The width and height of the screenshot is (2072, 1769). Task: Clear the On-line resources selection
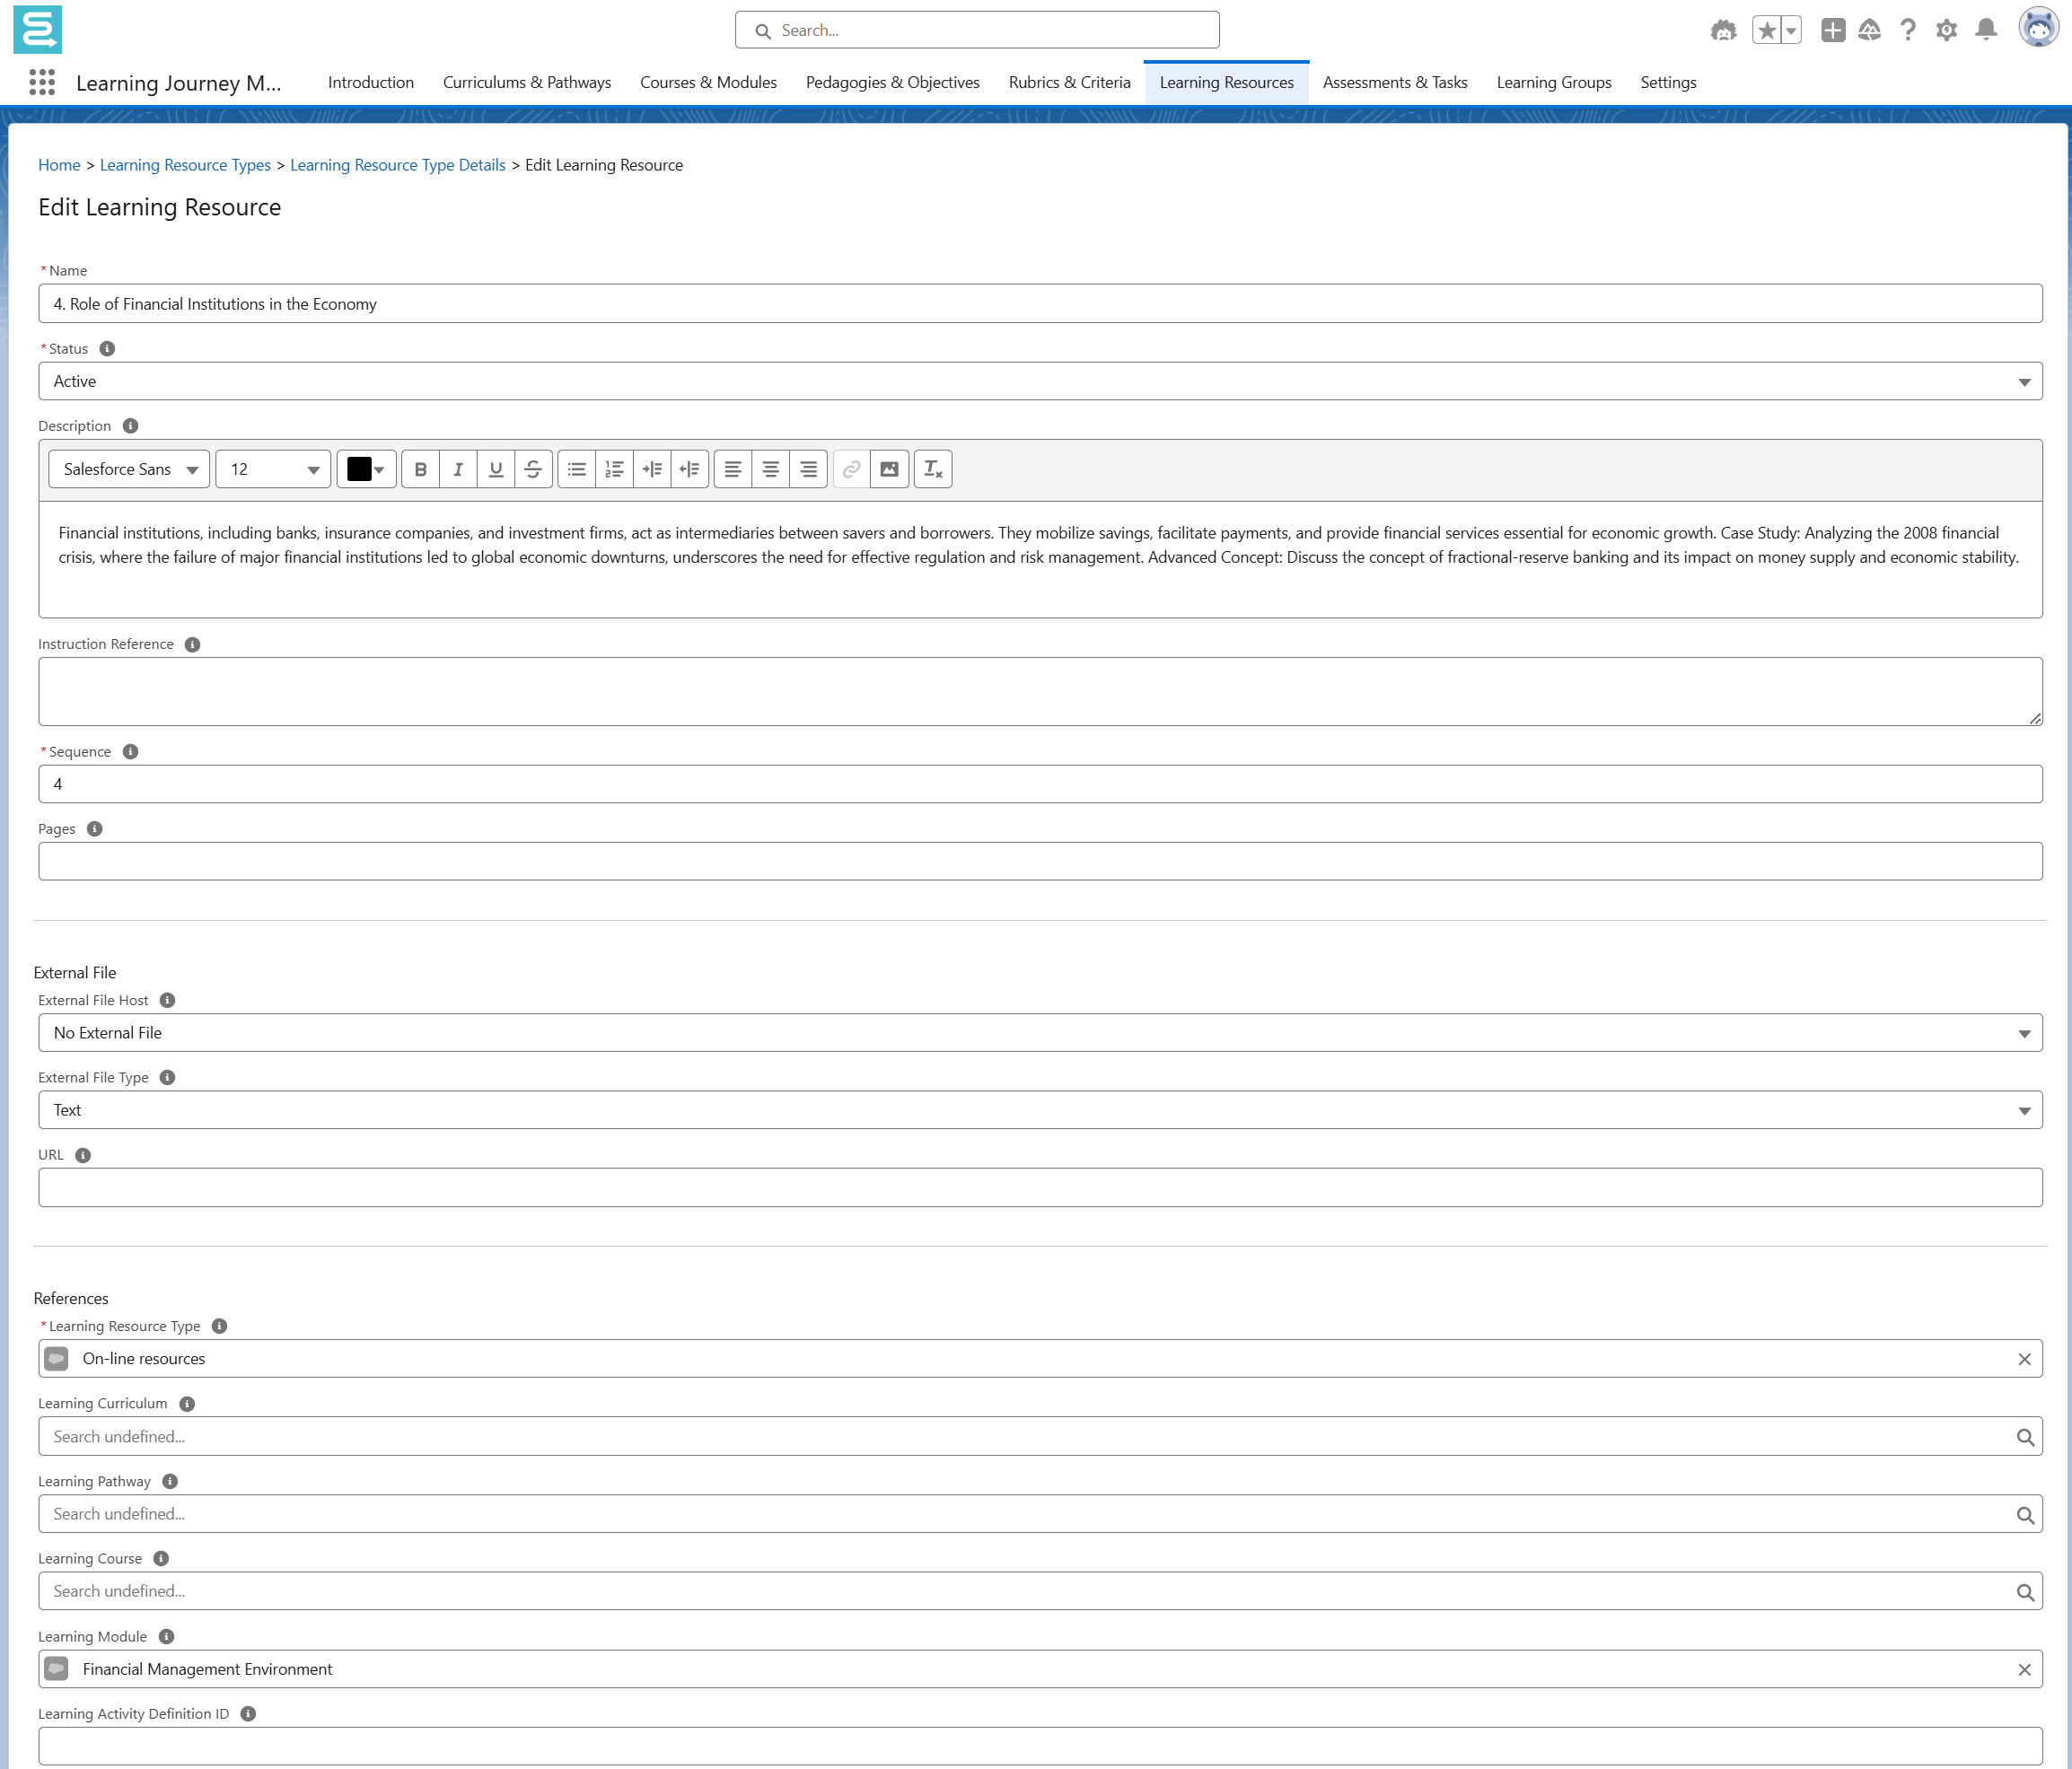click(2024, 1359)
